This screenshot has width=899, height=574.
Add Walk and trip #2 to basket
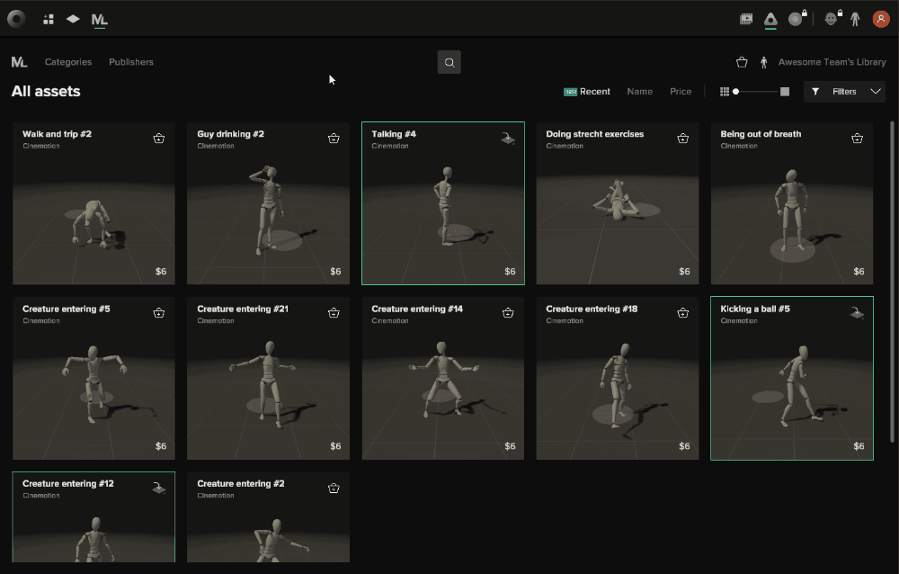(x=159, y=139)
